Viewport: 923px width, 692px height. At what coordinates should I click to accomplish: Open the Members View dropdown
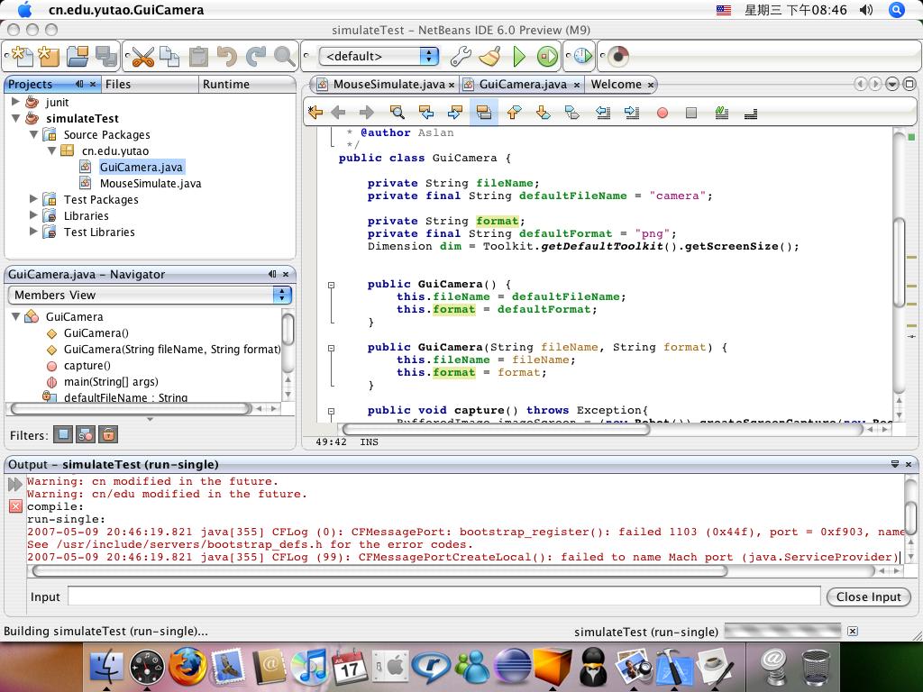tap(151, 295)
